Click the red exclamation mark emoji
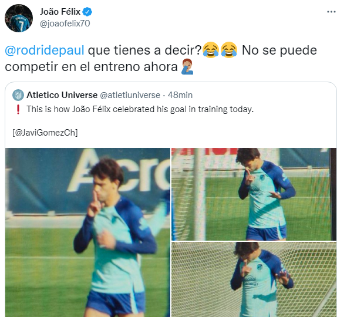337x317 pixels. click(18, 109)
